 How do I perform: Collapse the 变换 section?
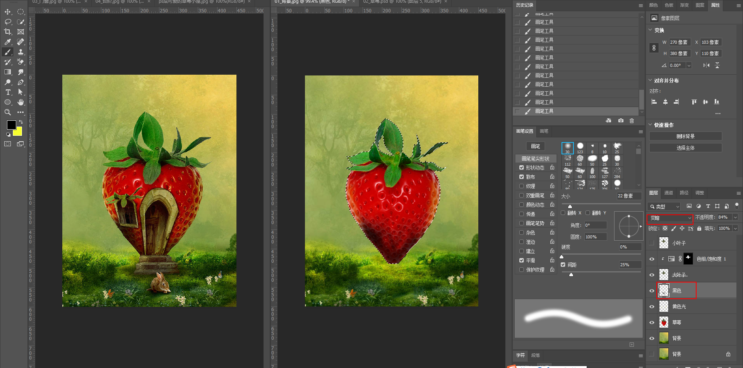coord(650,30)
